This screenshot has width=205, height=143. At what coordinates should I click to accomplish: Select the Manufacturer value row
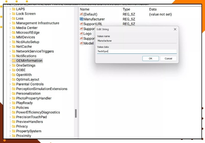[x=94, y=19]
